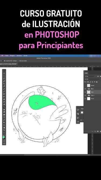Select the Spot Healing Brush tool
Screen dimensions: 101x180
[x=4, y=91]
